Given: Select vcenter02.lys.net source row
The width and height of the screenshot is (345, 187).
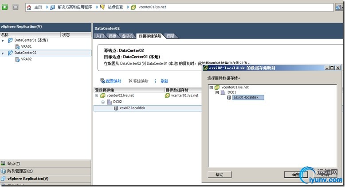Looking at the screenshot, I should (x=120, y=95).
